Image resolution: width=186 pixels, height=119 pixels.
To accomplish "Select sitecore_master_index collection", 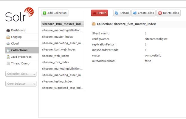I will point(63,37).
